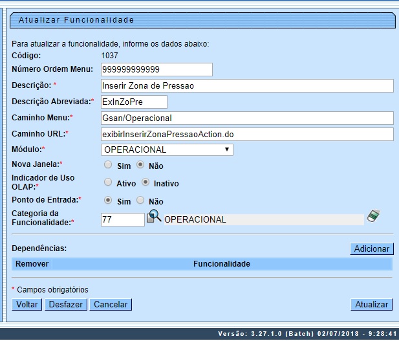Viewport: 399px width, 341px height.
Task: Choose Não for Ponto de Entrada
Action: tap(141, 201)
